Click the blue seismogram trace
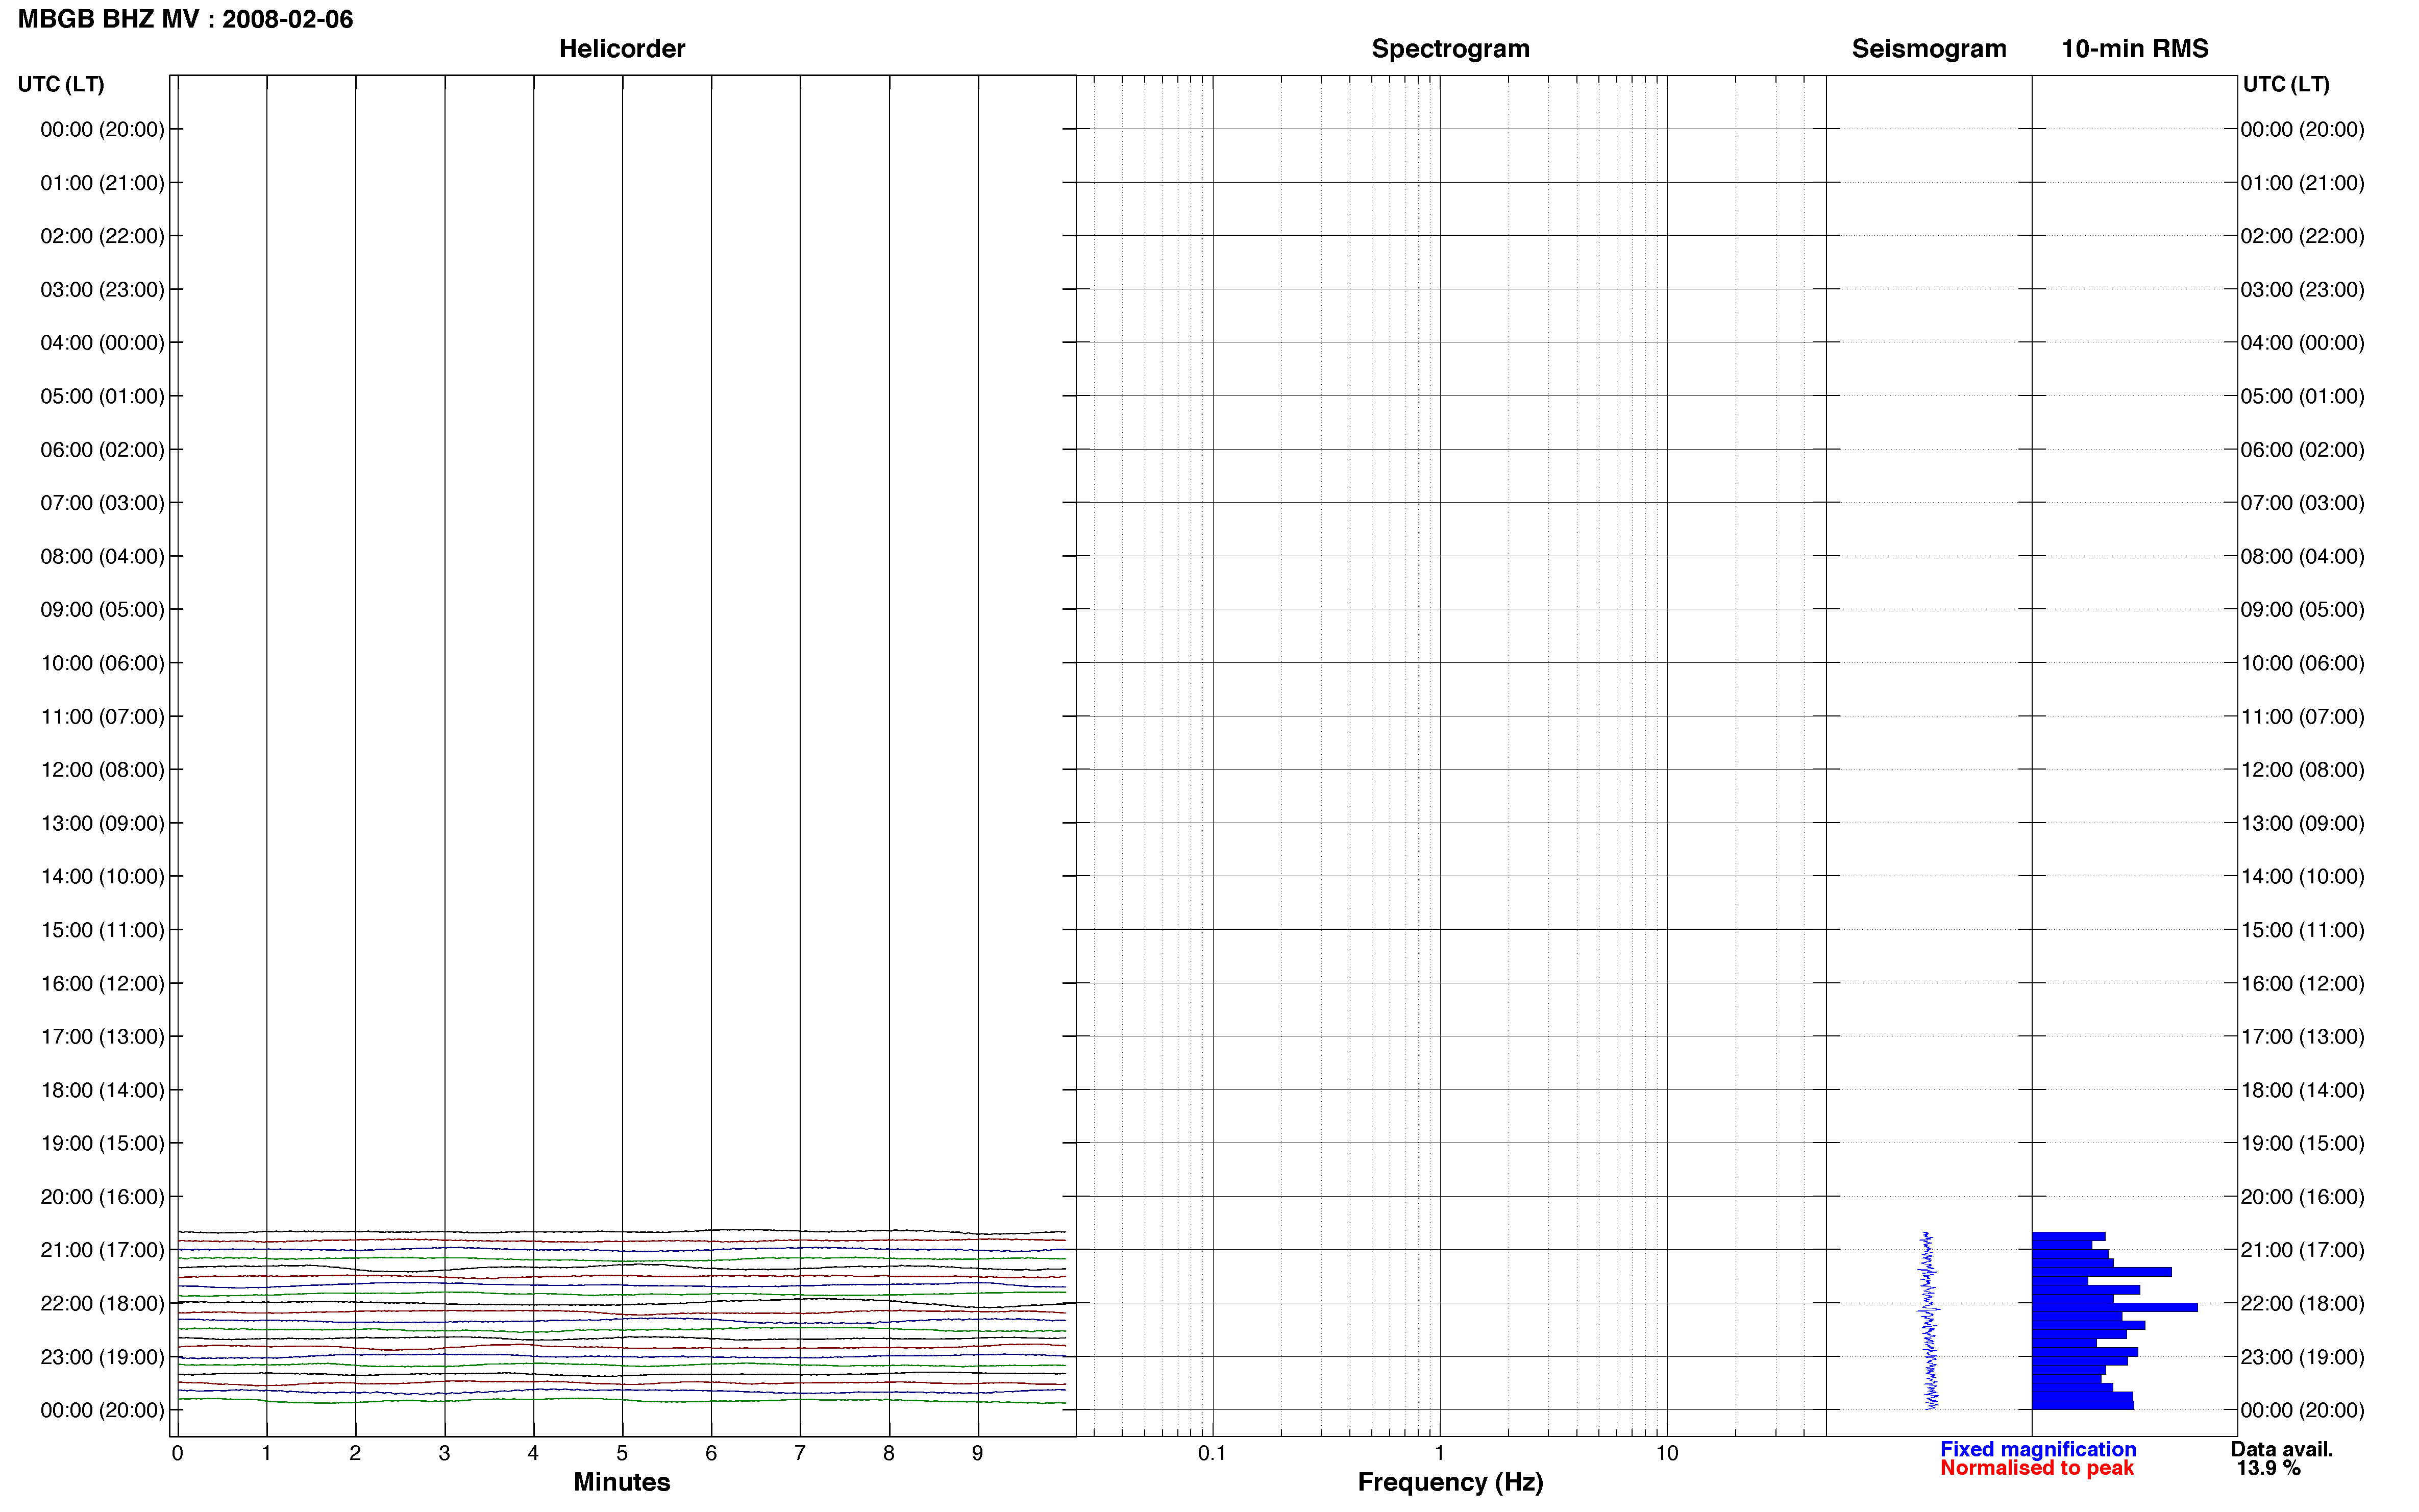 (1929, 1320)
